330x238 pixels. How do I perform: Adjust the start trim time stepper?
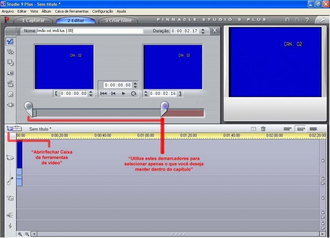point(91,93)
